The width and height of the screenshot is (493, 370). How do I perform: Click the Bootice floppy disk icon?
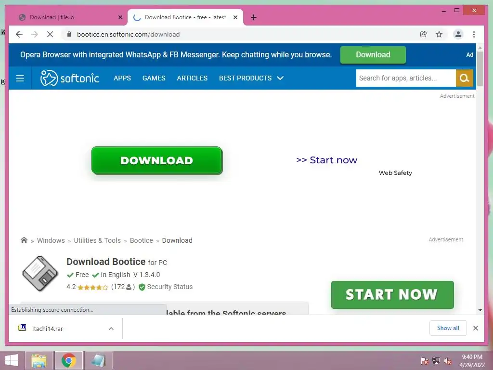[x=40, y=274]
